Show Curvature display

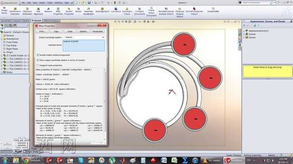coord(116,10)
